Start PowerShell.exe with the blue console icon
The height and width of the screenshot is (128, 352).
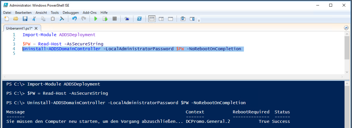coord(139,19)
